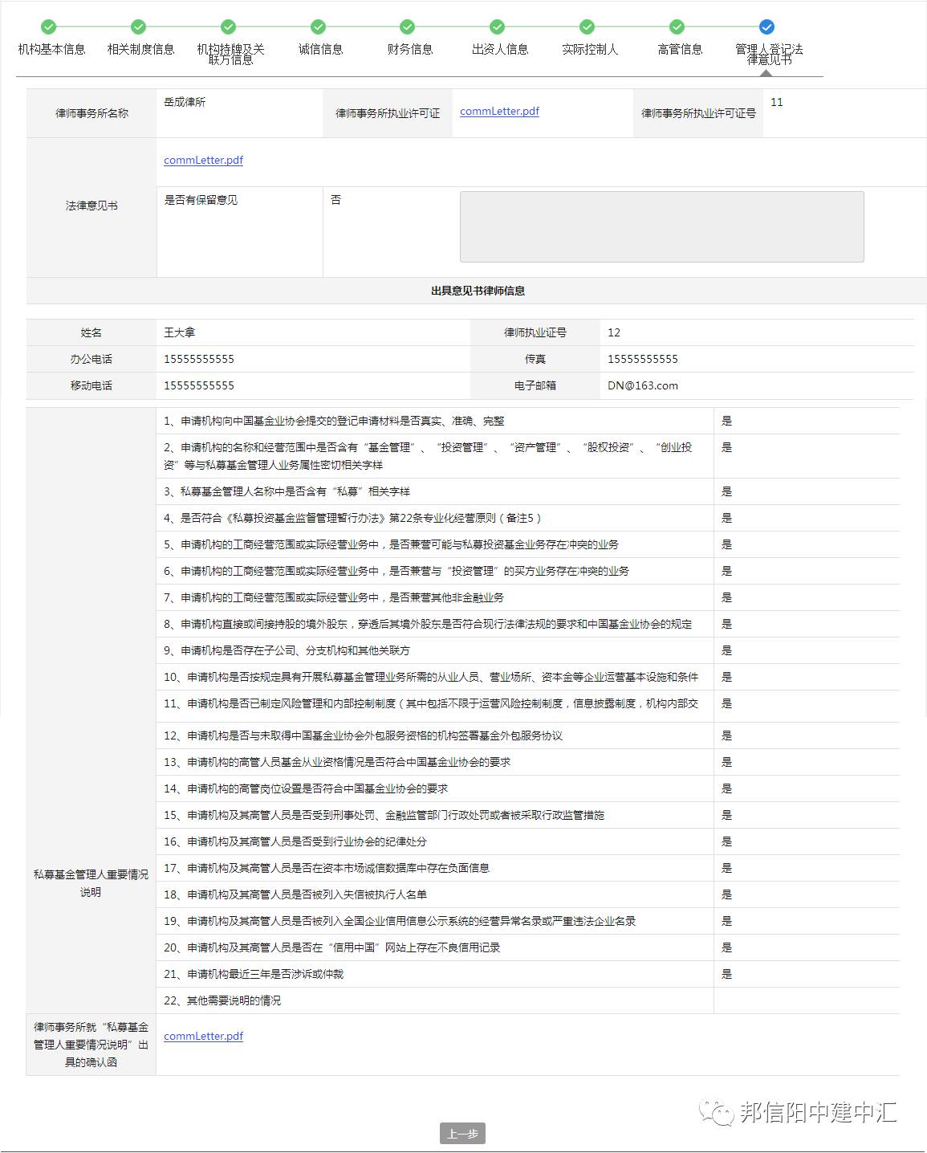Select the 出资人信息 tab label
927x1153 pixels.
(500, 50)
